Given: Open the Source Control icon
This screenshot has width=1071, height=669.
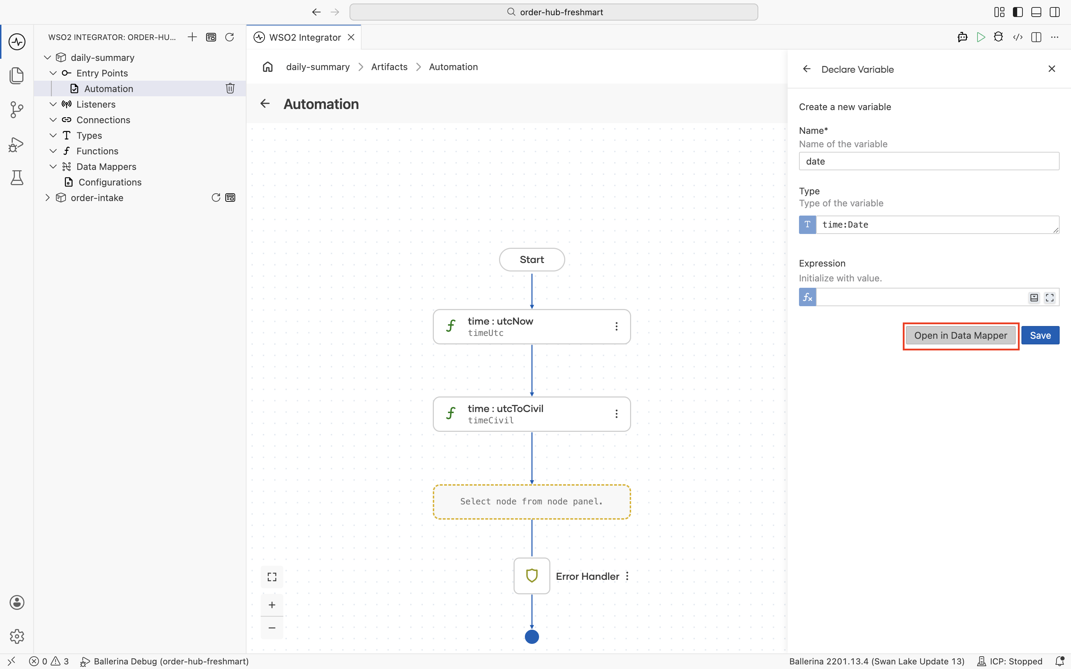Looking at the screenshot, I should click(17, 110).
